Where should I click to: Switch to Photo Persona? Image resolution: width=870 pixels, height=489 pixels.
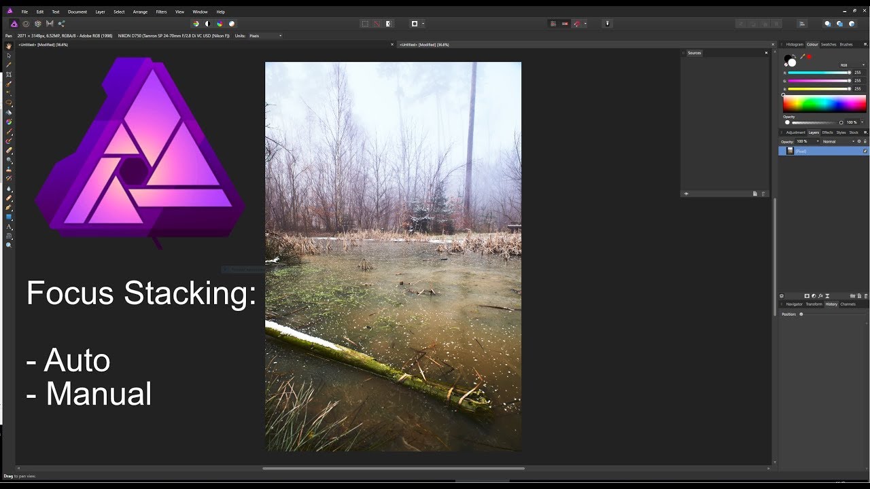coord(14,24)
